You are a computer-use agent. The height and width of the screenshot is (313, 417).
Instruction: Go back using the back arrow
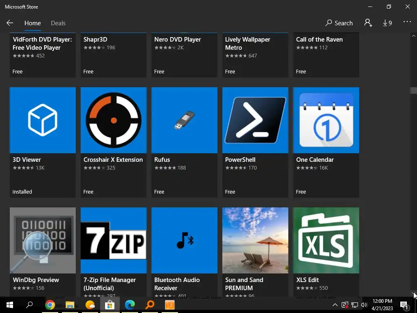point(10,23)
